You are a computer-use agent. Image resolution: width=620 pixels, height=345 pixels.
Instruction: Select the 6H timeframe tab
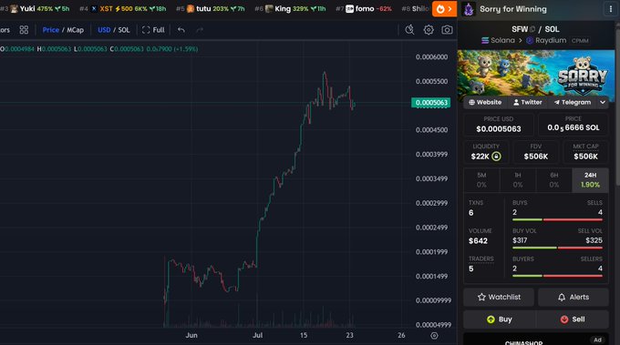(554, 180)
